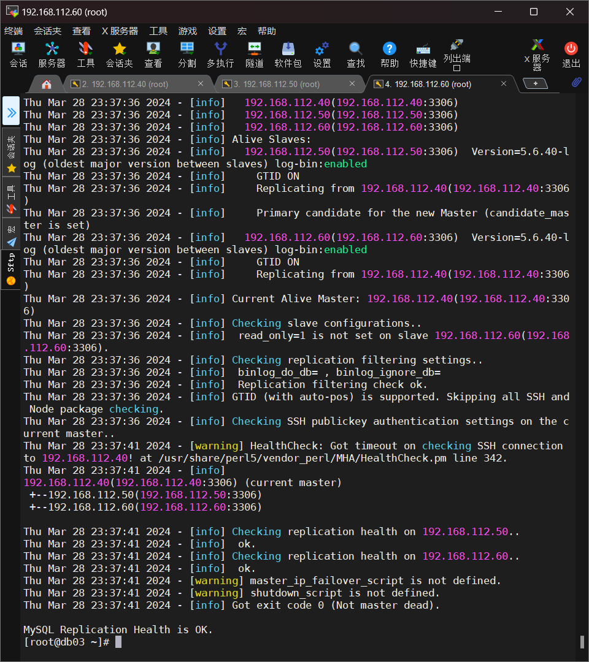Click the new tab plus button

coord(535,83)
